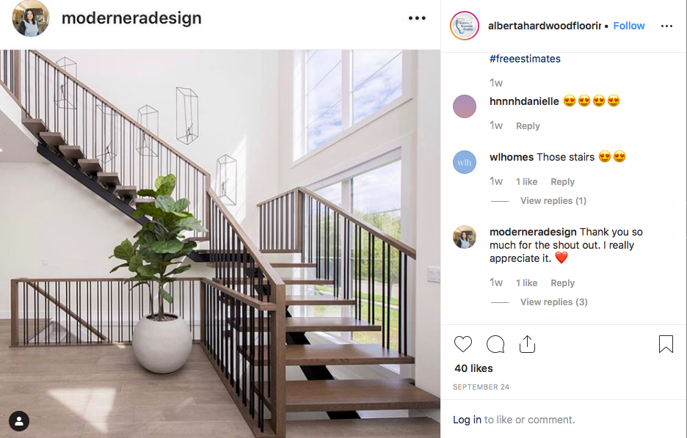Expand View replies (3) under moderneradesign comment

[x=554, y=302]
